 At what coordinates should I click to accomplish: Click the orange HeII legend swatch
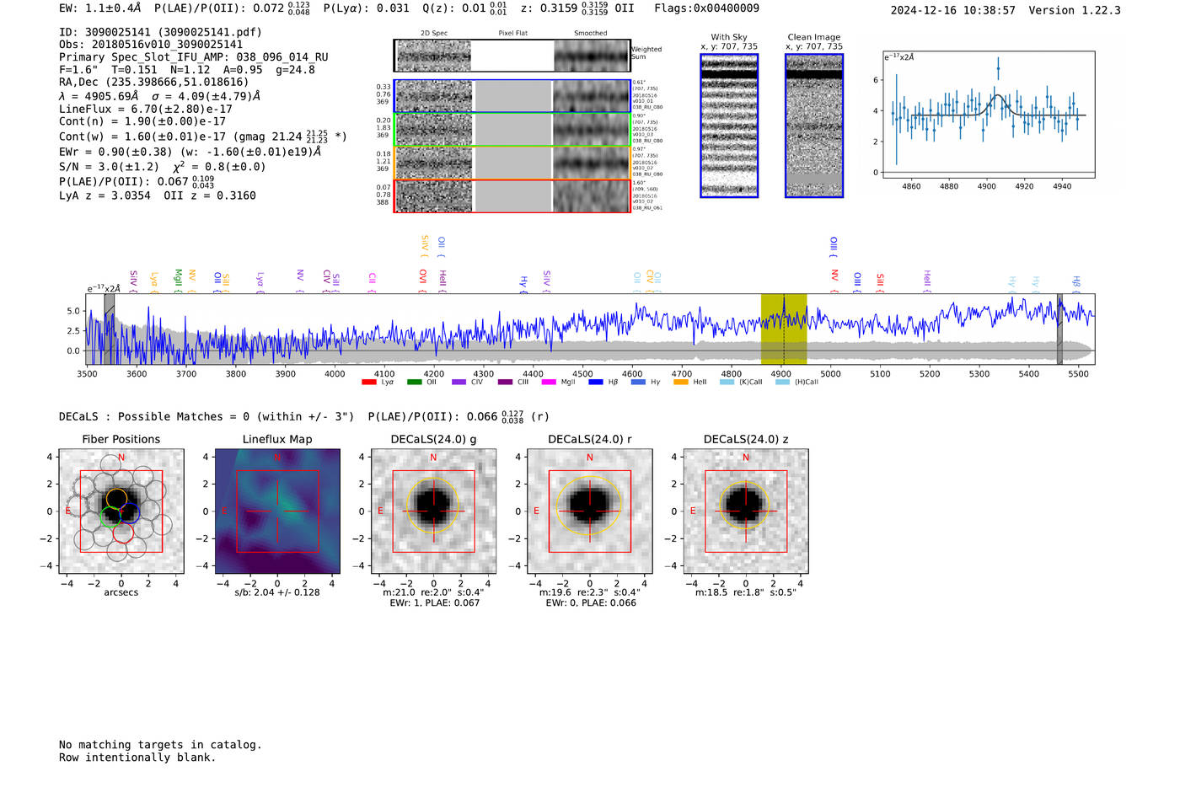(681, 383)
